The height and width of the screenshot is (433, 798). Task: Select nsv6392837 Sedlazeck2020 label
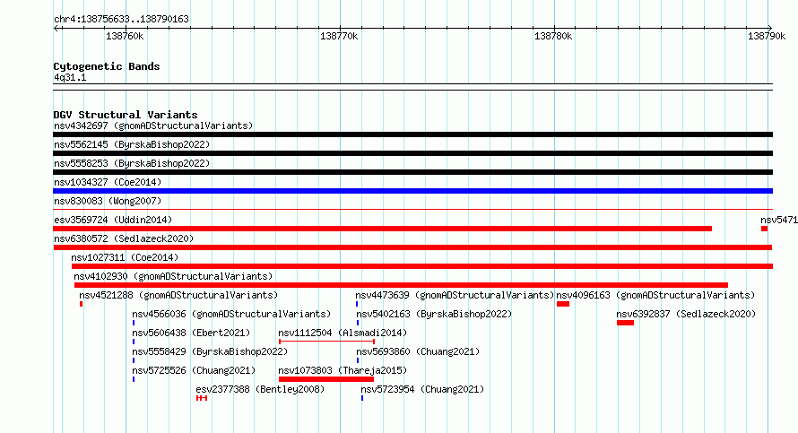686,314
